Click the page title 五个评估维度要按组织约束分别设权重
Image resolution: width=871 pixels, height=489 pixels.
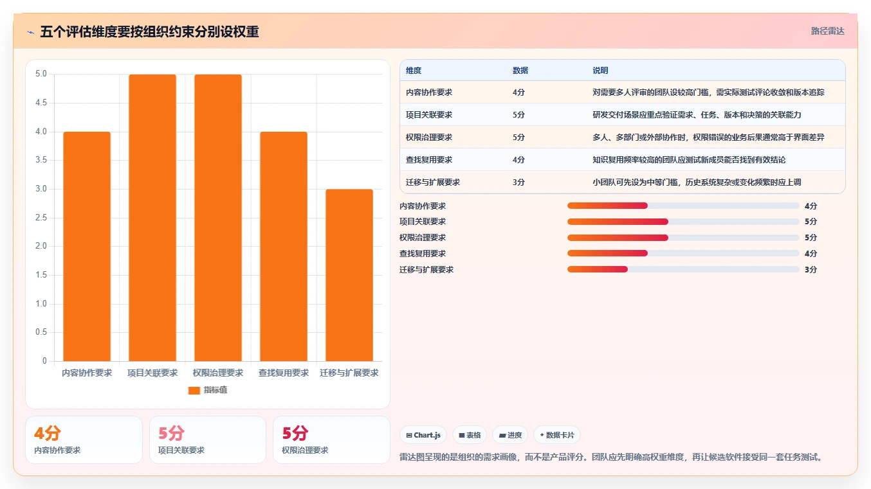click(x=149, y=32)
